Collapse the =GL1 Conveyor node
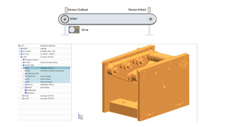 pos(22,68)
